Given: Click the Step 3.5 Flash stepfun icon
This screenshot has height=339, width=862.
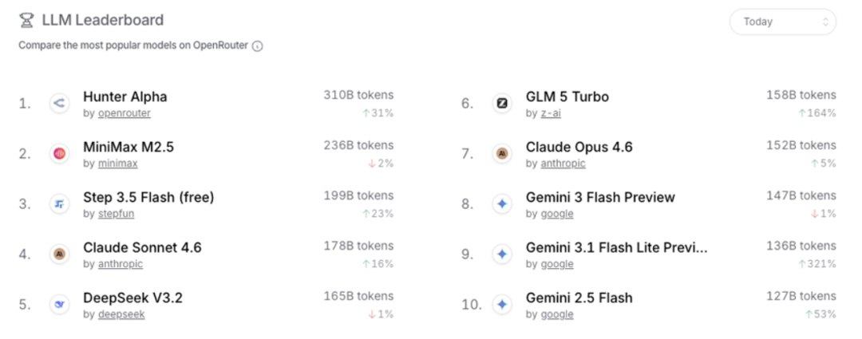Looking at the screenshot, I should (59, 203).
